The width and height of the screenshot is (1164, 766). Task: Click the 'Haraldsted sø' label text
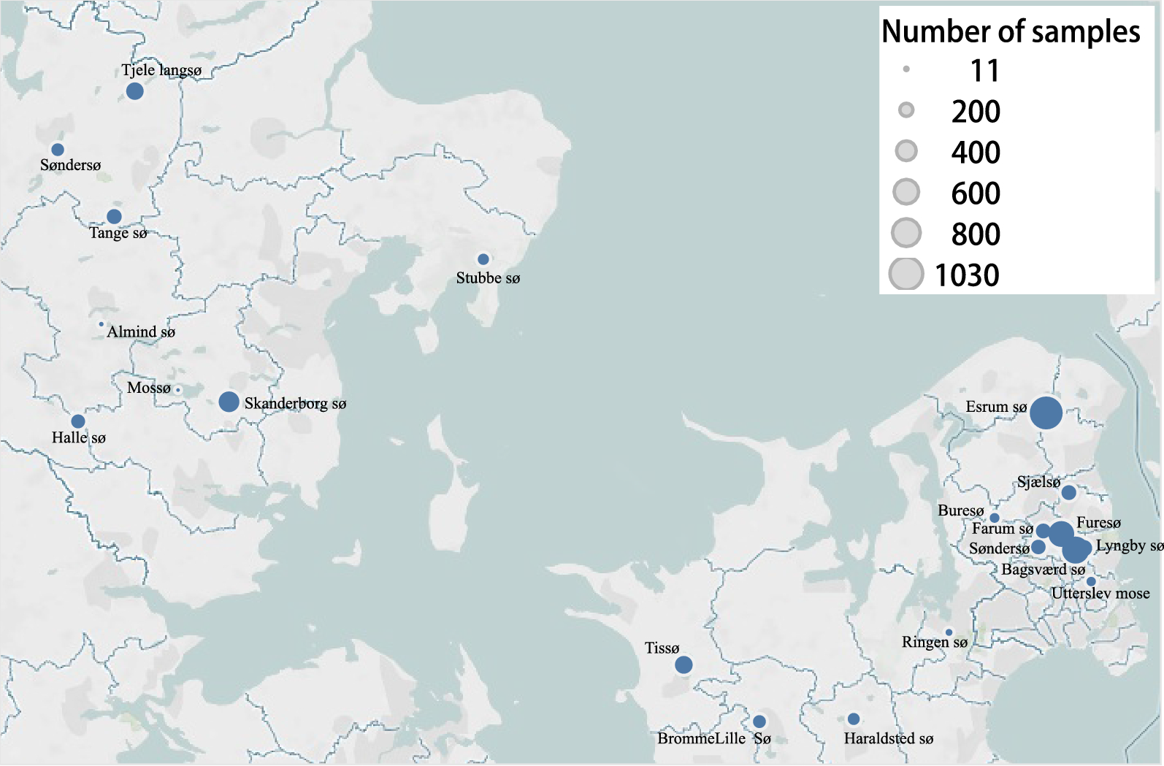tap(889, 738)
